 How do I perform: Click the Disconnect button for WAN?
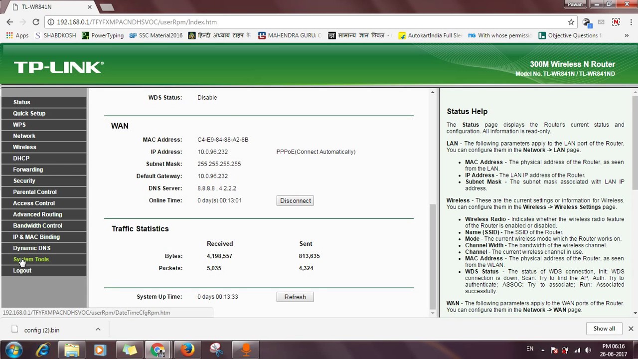[x=295, y=200]
